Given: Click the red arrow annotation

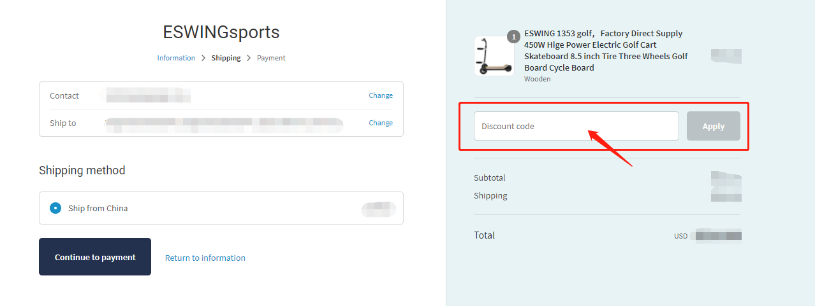Looking at the screenshot, I should pyautogui.click(x=610, y=147).
